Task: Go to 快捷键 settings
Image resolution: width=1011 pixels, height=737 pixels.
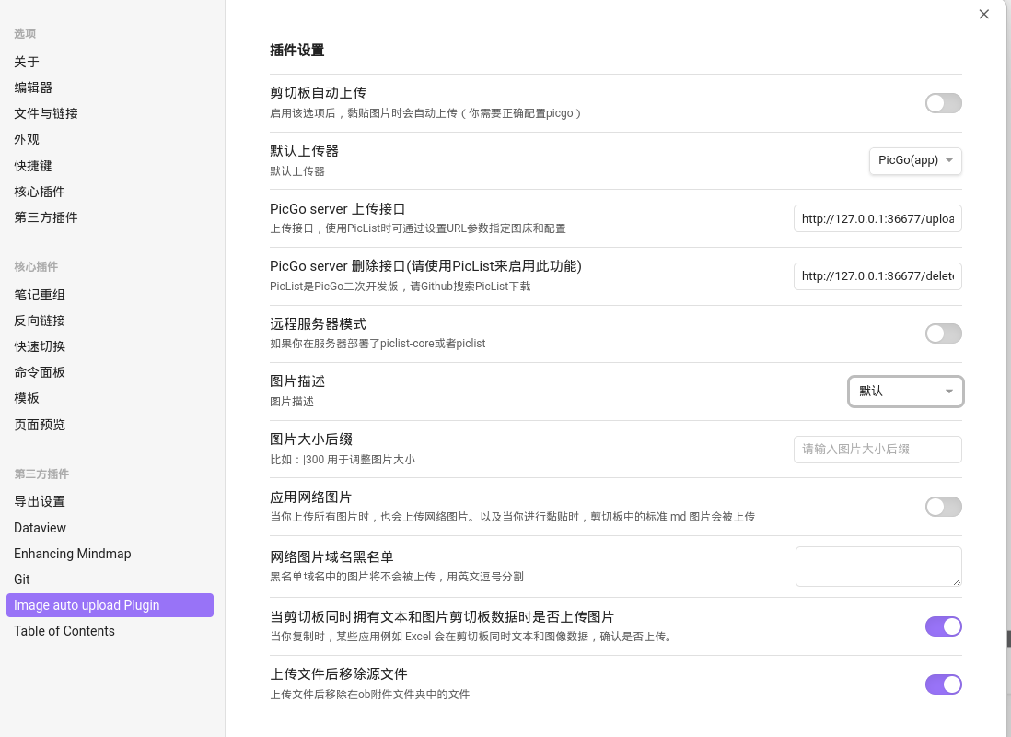Action: coord(33,166)
